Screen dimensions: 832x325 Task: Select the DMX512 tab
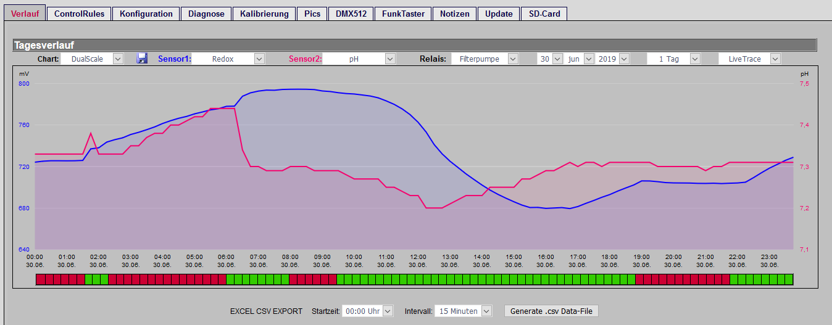(351, 14)
